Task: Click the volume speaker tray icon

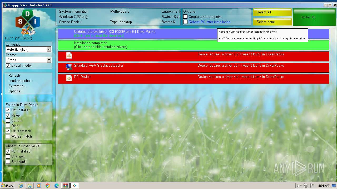Action: pyautogui.click(x=299, y=186)
